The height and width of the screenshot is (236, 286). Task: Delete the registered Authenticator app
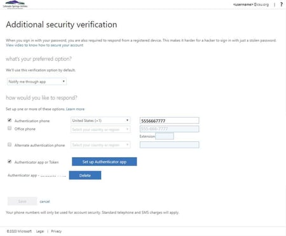(85, 176)
